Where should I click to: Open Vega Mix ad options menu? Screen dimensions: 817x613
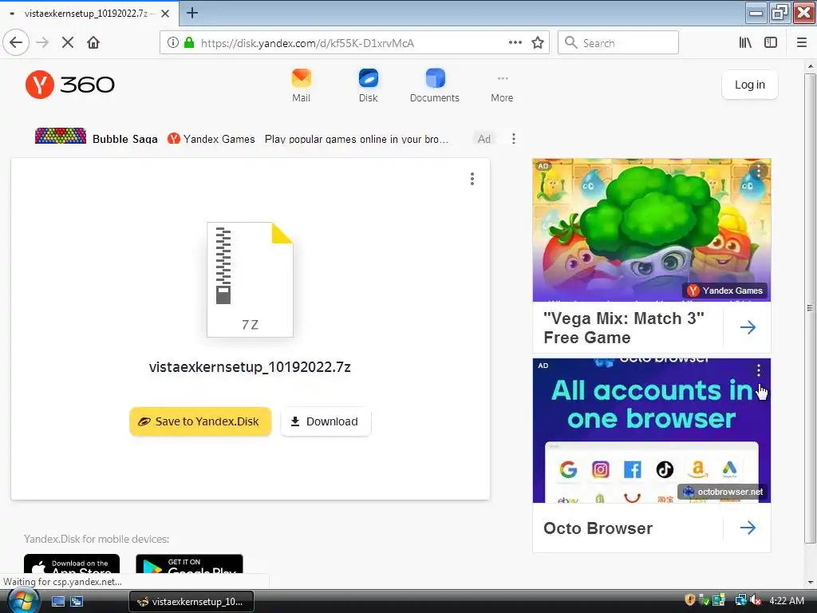click(759, 170)
